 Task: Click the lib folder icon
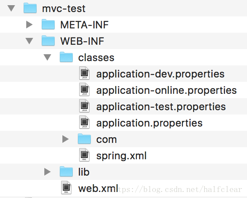click(x=66, y=171)
